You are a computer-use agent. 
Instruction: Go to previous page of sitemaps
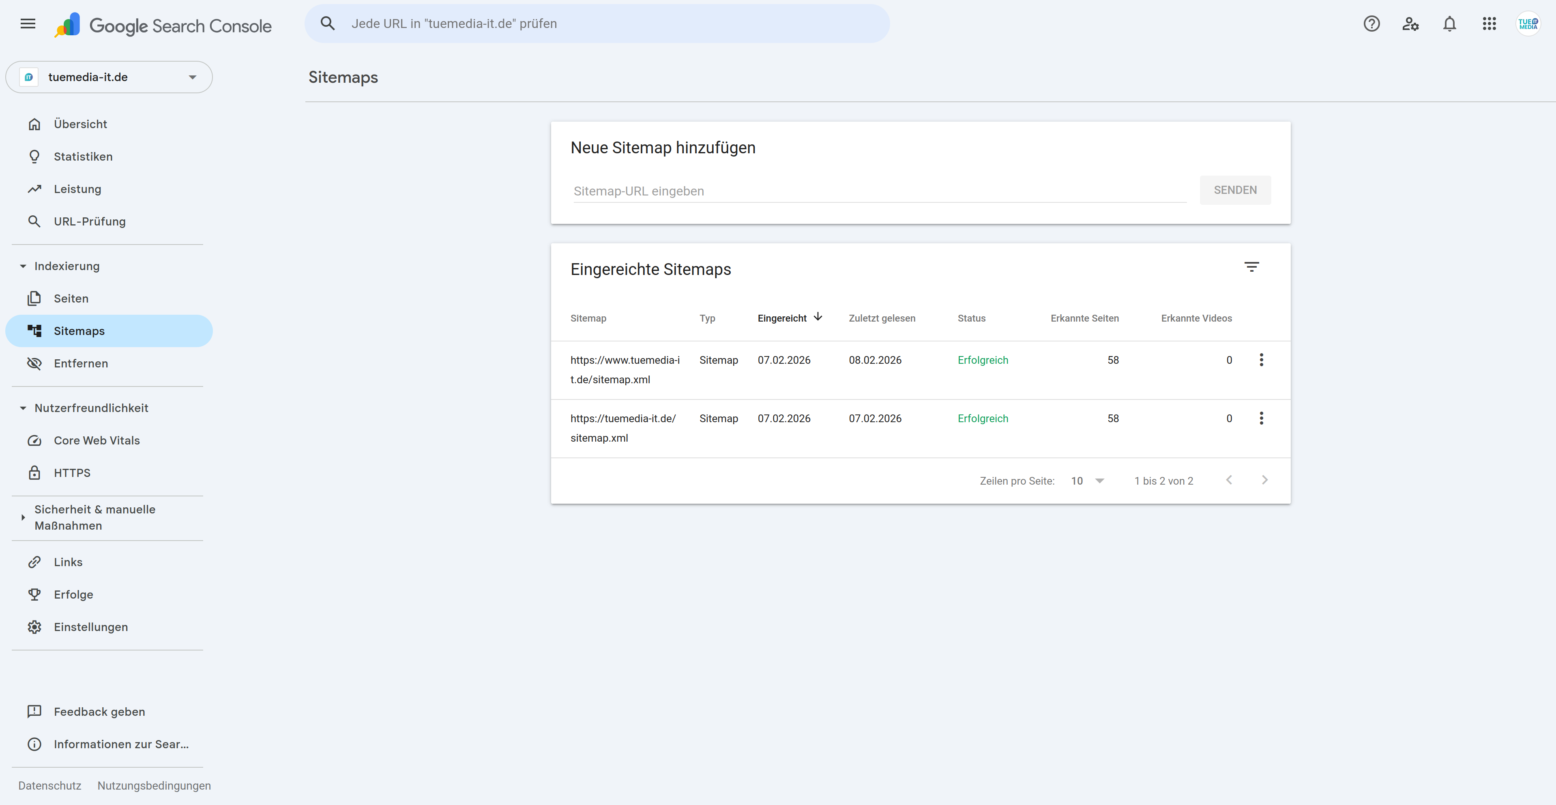(x=1229, y=480)
